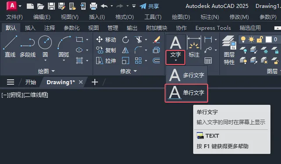Expand the 修改 panel flyout
The width and height of the screenshot is (281, 164).
129,71
